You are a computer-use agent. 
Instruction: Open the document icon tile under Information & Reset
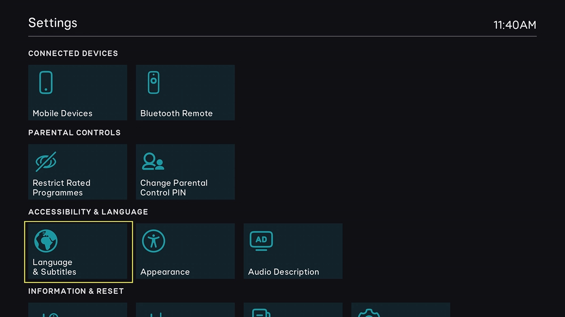coord(261,312)
